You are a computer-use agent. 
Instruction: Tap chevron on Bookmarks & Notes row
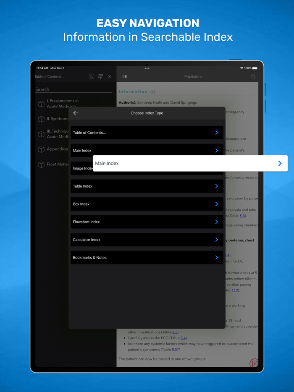pyautogui.click(x=217, y=258)
